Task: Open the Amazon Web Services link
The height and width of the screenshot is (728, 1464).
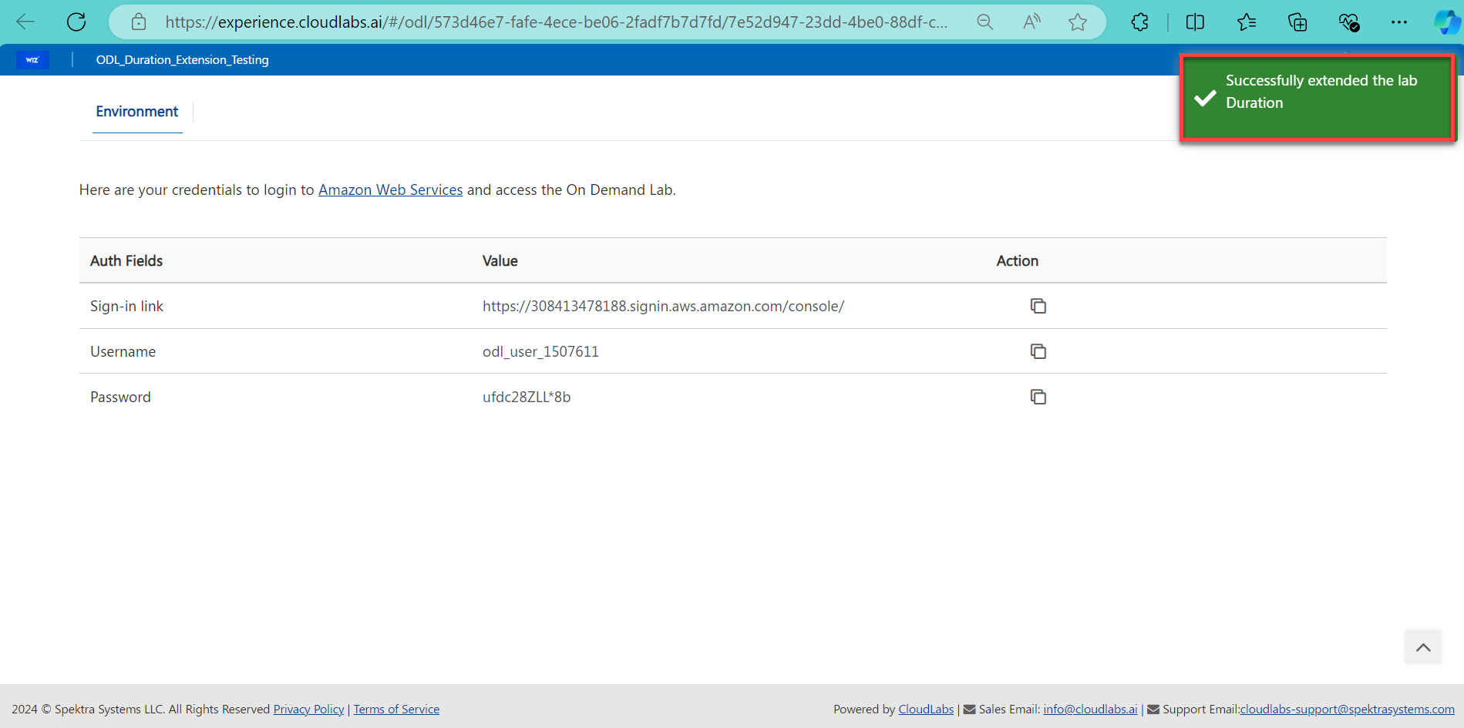Action: 390,190
